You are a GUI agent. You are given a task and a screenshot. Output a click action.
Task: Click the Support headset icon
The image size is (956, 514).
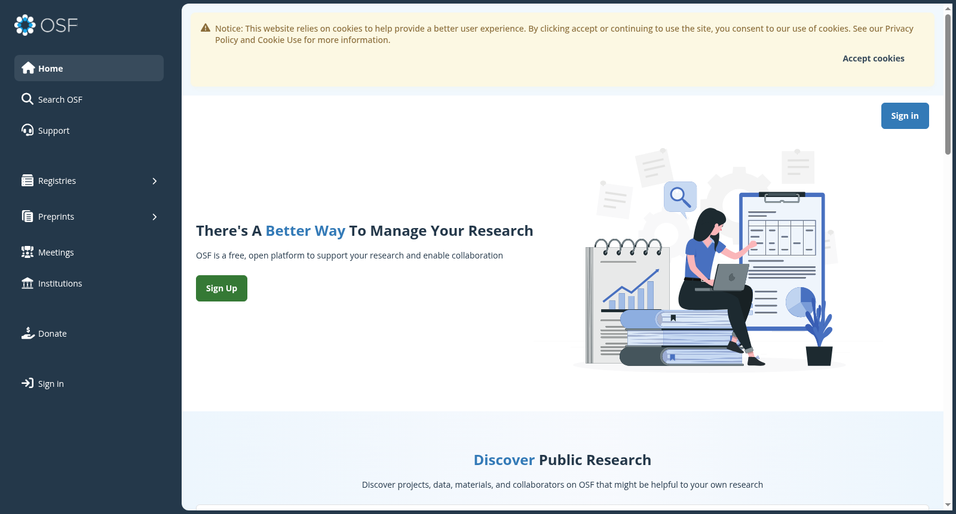click(x=27, y=130)
